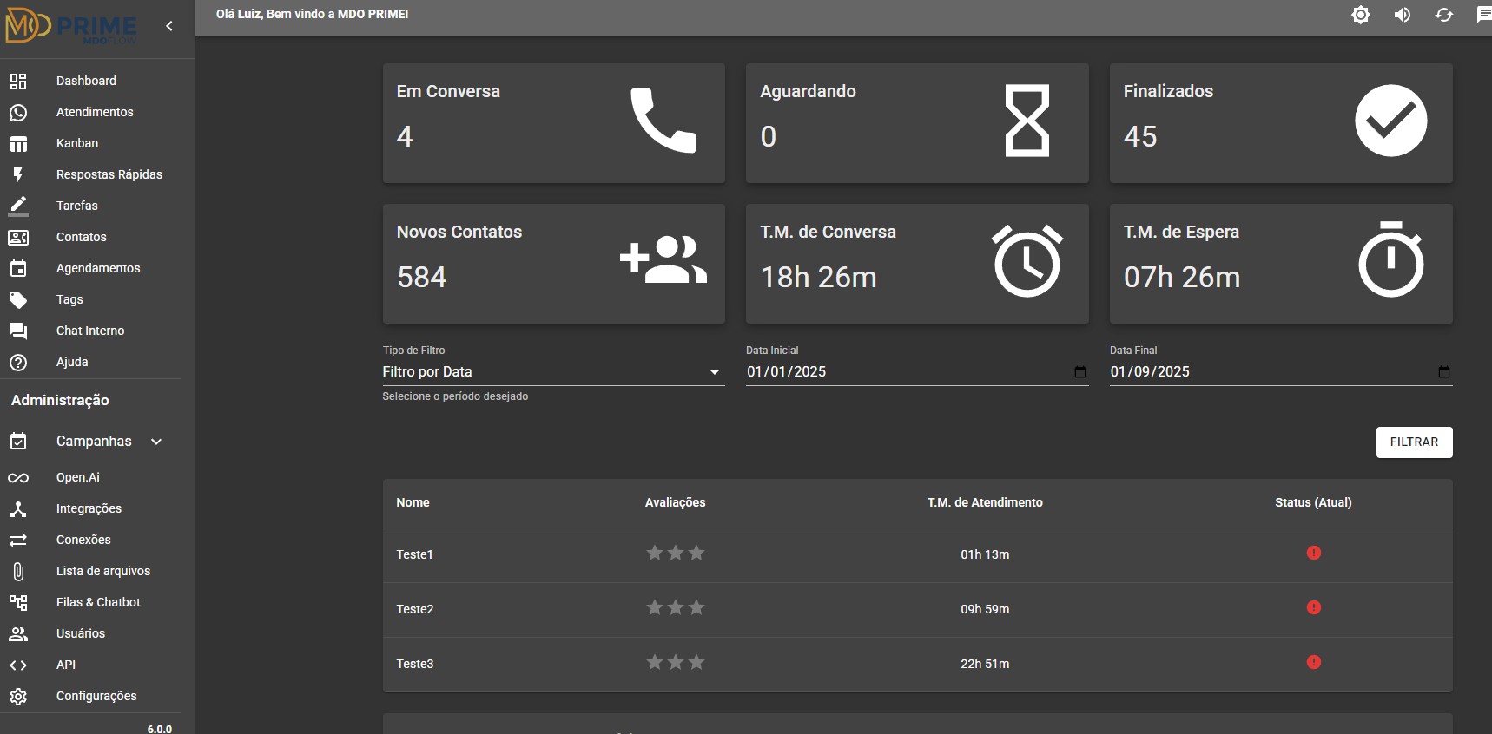Click the Usuários people icon
1492x734 pixels.
18,634
